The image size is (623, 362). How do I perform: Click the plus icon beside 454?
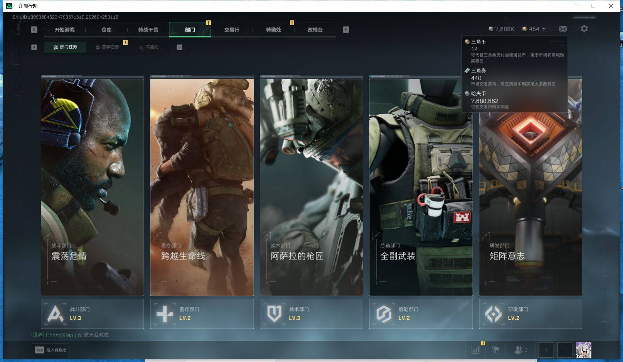click(x=544, y=29)
